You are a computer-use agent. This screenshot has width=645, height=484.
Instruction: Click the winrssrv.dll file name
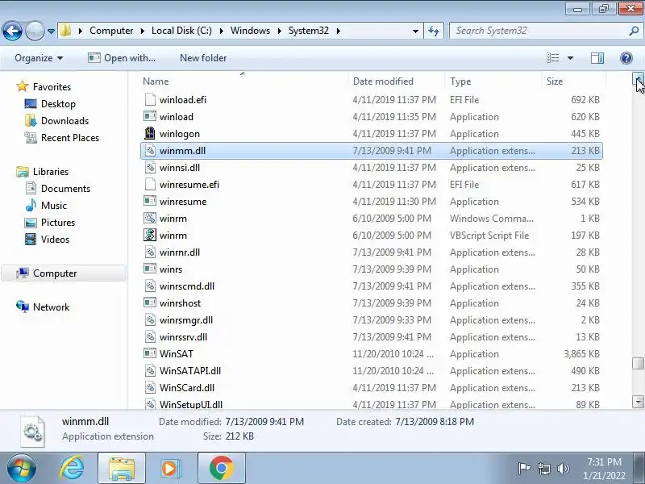(183, 336)
